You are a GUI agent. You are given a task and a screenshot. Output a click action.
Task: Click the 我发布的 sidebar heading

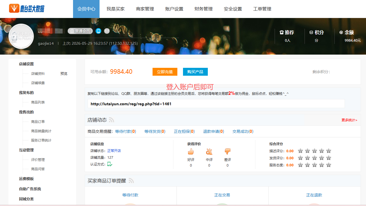[26, 93]
